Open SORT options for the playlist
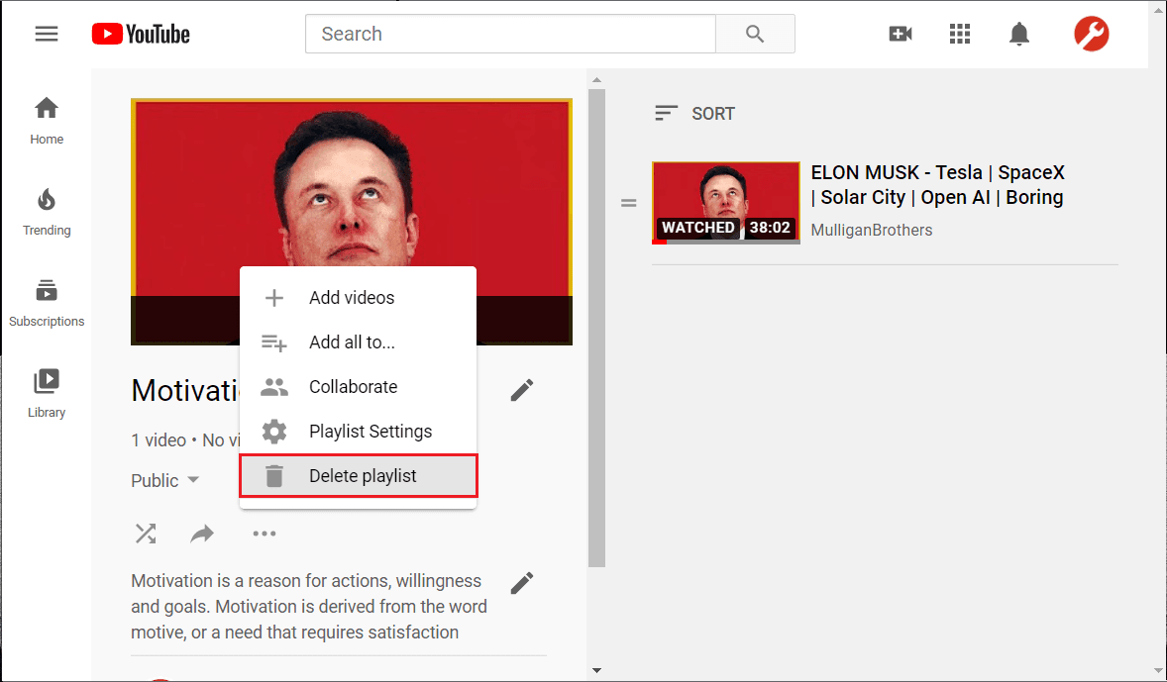Viewport: 1167px width, 682px height. (x=693, y=113)
